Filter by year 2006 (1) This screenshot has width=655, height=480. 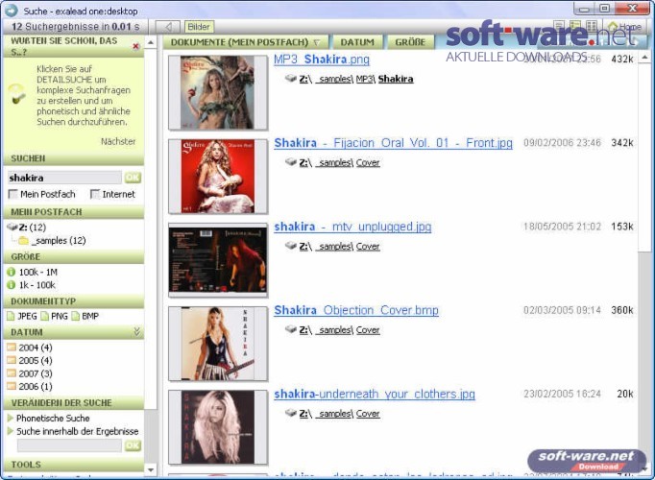click(30, 387)
